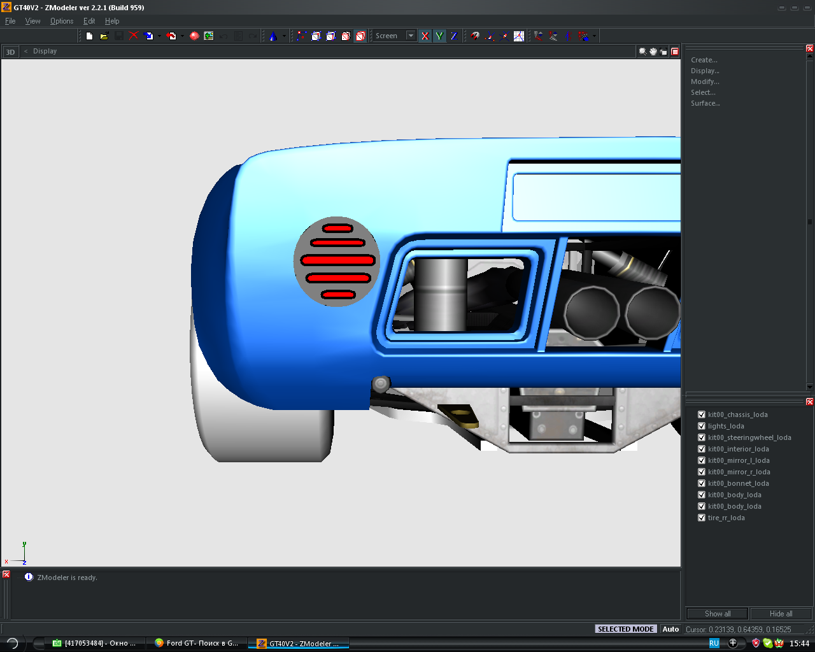Expand the Create... command group
The image size is (815, 652).
(704, 60)
